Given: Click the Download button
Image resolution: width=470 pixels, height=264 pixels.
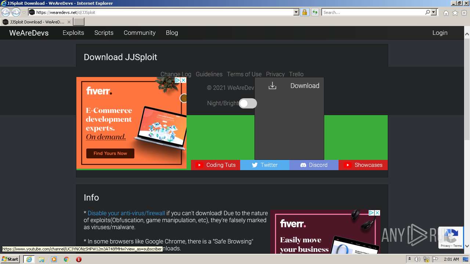Looking at the screenshot, I should coord(289,86).
